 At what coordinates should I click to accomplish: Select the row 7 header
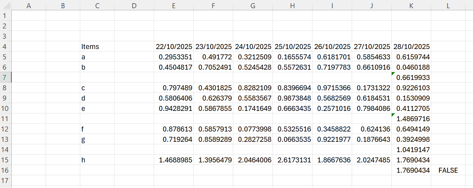click(x=6, y=77)
